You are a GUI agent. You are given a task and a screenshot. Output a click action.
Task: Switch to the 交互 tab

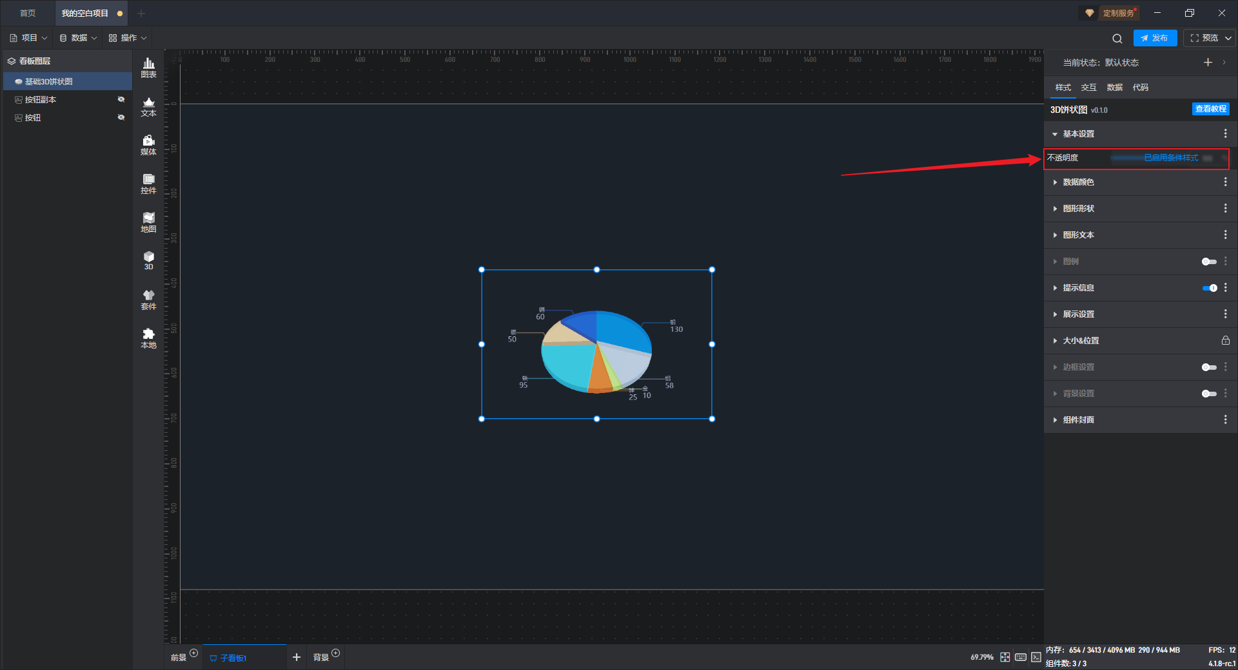coord(1089,88)
